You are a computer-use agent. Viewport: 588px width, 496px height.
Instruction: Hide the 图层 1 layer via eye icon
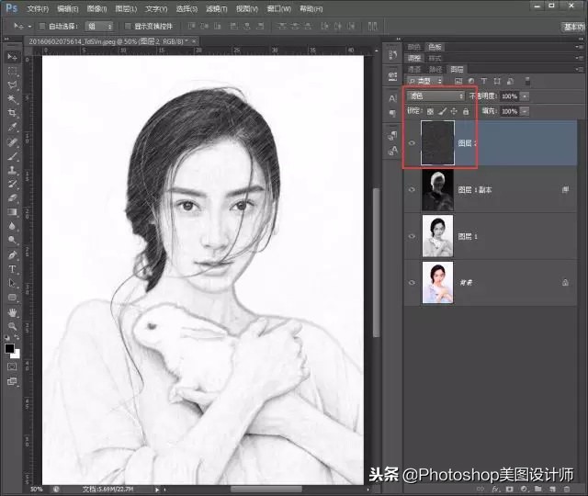pyautogui.click(x=412, y=236)
